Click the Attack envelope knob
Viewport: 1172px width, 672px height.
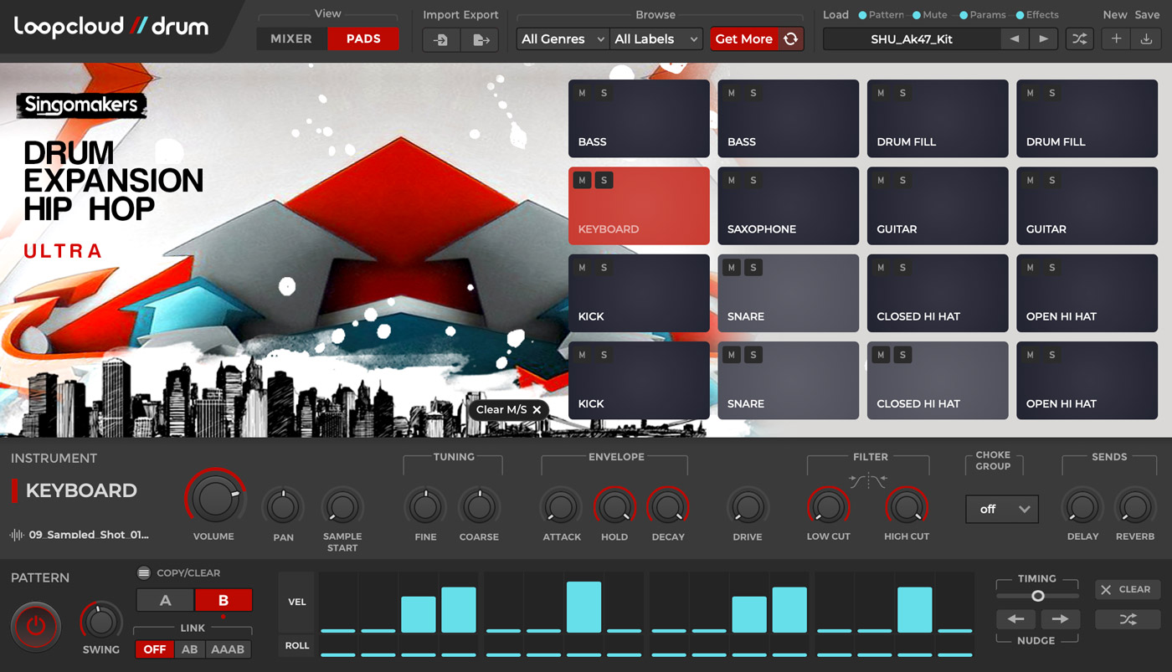click(561, 507)
